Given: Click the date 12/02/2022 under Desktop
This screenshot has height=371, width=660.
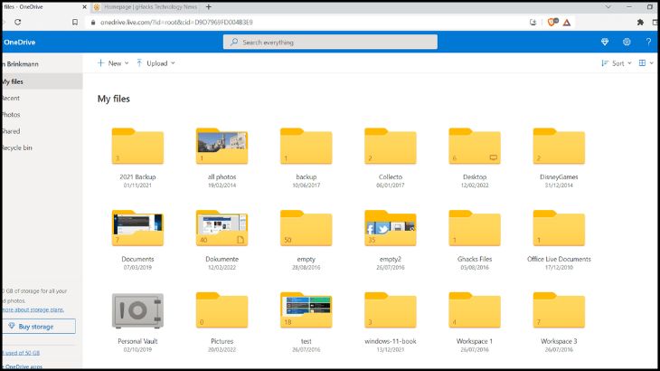Looking at the screenshot, I should (x=475, y=185).
